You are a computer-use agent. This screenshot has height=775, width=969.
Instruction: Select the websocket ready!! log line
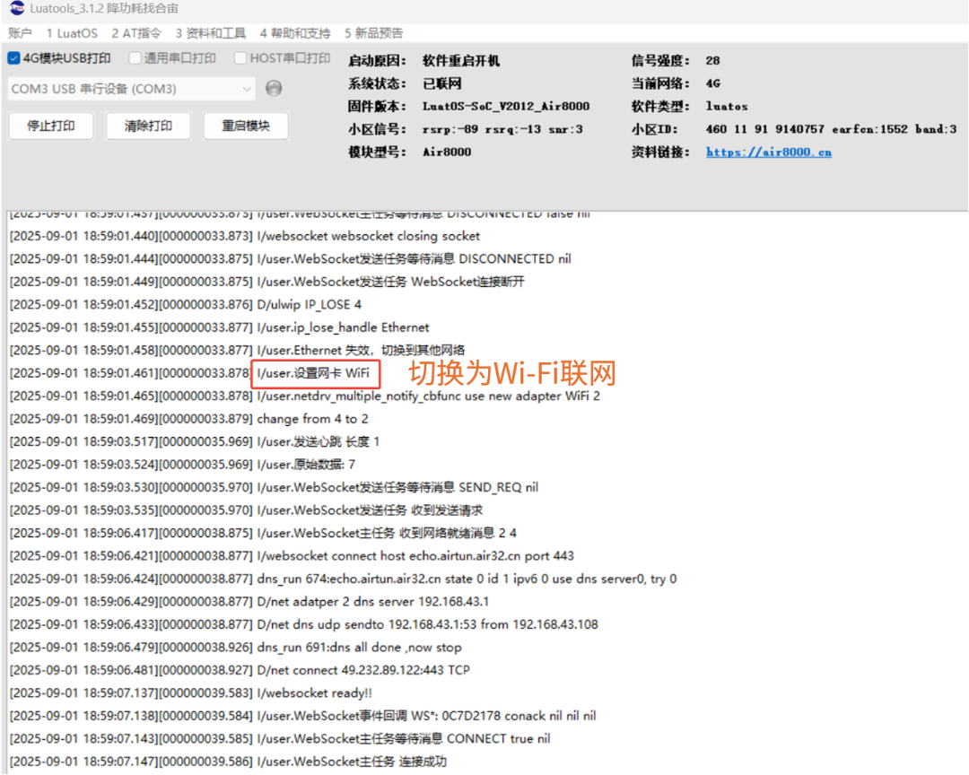click(191, 693)
